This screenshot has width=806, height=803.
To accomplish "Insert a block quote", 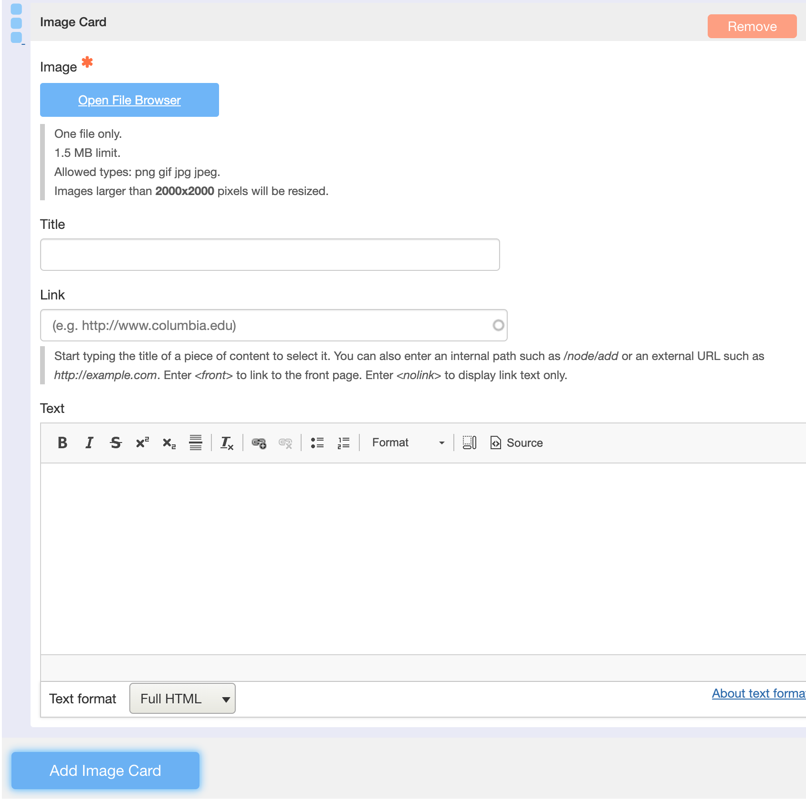I will click(x=196, y=443).
